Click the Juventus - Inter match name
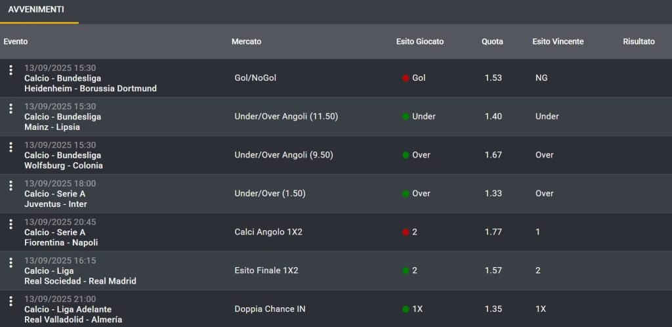Screen dimensions: 672x327 tap(56, 204)
